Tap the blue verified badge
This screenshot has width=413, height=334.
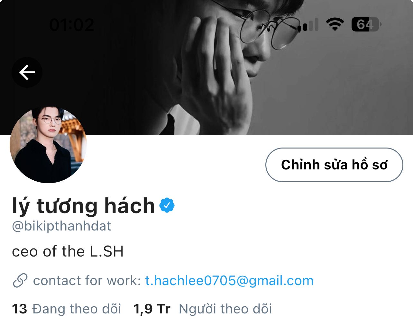click(x=167, y=205)
